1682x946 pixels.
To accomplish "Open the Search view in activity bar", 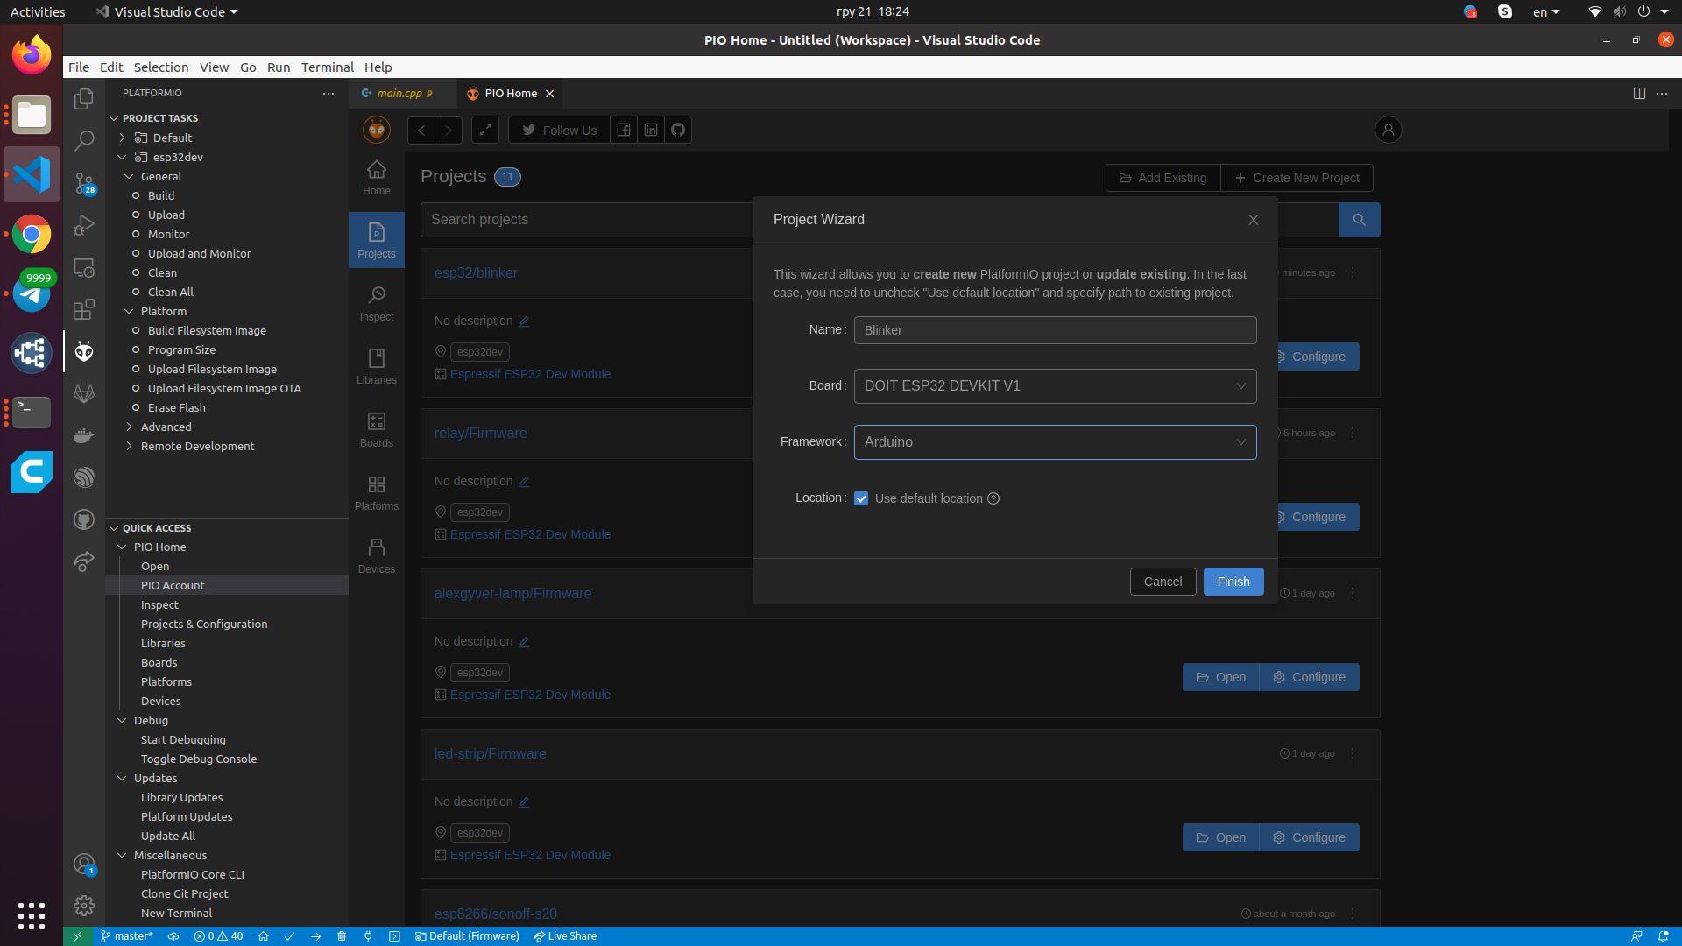I will (x=84, y=141).
